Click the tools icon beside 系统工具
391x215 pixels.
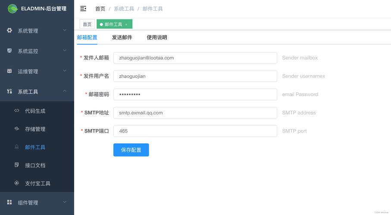[9, 91]
